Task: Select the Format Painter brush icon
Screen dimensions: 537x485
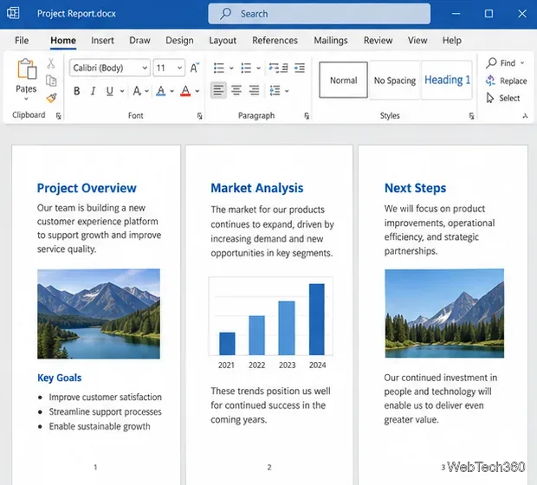Action: pyautogui.click(x=52, y=99)
